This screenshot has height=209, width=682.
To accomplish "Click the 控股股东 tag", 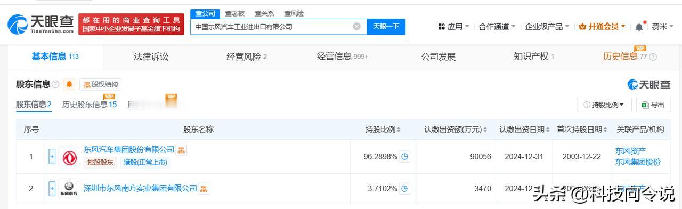I will coord(101,163).
